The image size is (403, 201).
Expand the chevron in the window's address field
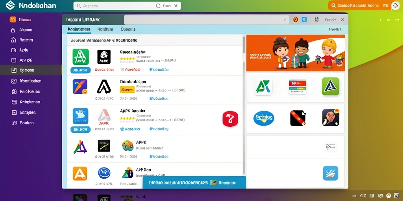pyautogui.click(x=285, y=20)
